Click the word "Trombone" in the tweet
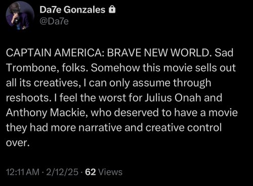253x186 pixels. pyautogui.click(x=32, y=68)
